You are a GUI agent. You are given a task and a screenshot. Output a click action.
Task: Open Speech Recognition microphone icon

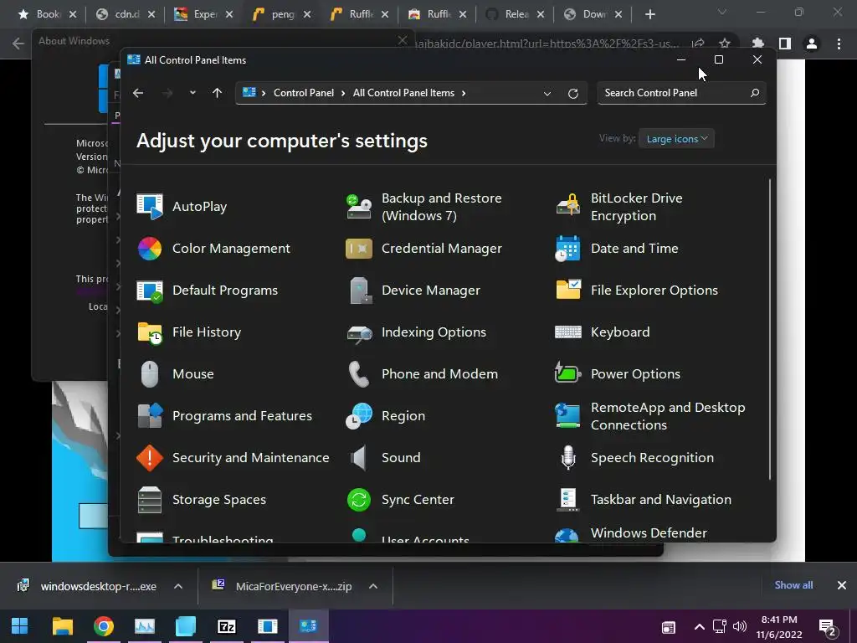point(568,458)
